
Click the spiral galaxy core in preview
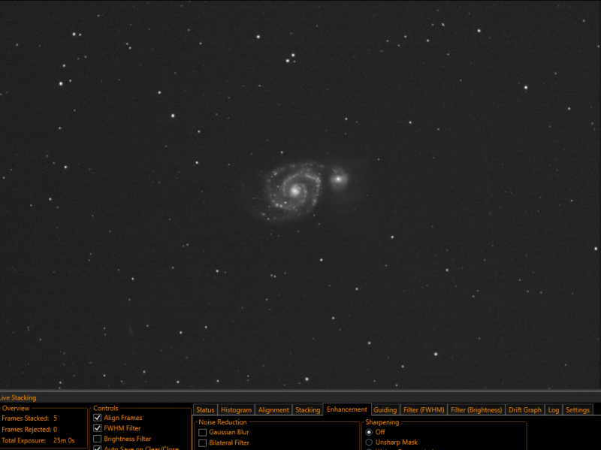(294, 190)
